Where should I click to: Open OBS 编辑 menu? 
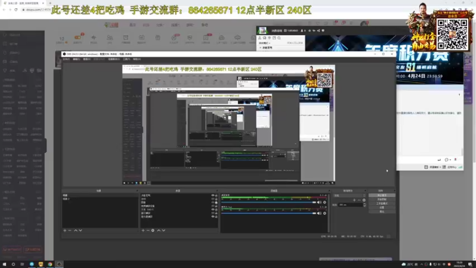76,59
